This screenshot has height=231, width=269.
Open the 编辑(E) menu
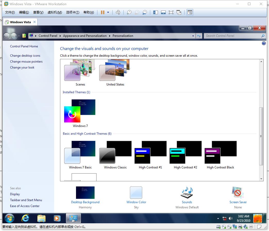point(24,12)
